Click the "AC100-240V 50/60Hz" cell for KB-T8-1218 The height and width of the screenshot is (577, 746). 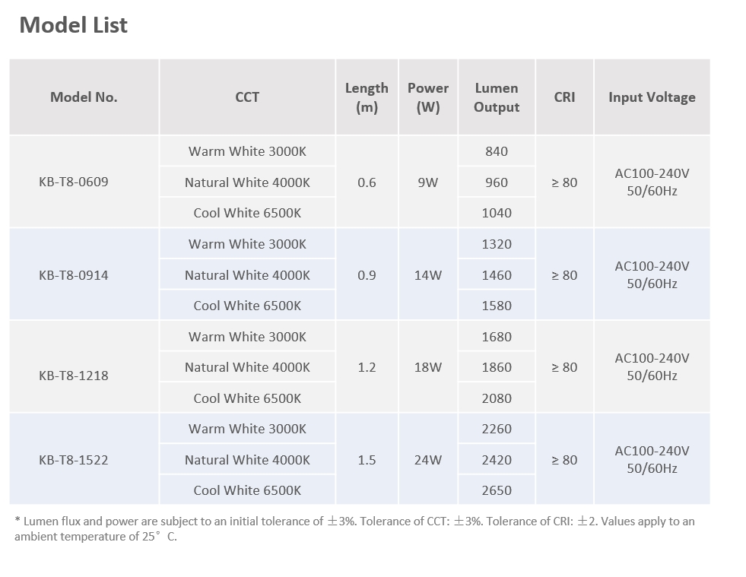pyautogui.click(x=652, y=366)
